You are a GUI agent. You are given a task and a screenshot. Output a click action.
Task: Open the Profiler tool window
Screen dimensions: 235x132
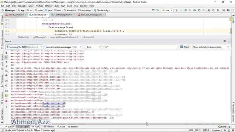pyautogui.click(x=73, y=126)
